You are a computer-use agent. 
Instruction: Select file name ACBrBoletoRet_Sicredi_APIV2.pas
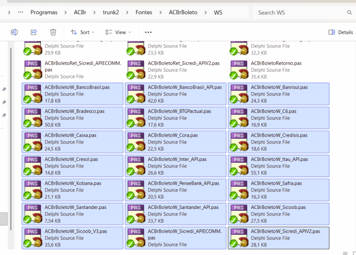click(x=184, y=63)
